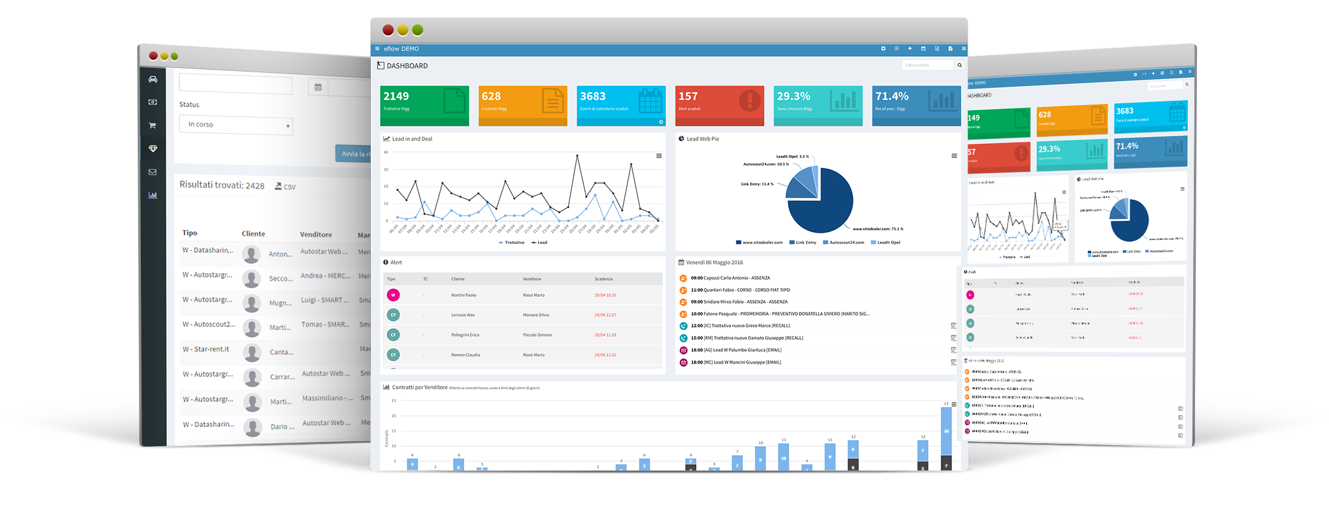This screenshot has width=1329, height=506.
Task: Click the note icon beside Greco Marco event
Action: (x=953, y=326)
